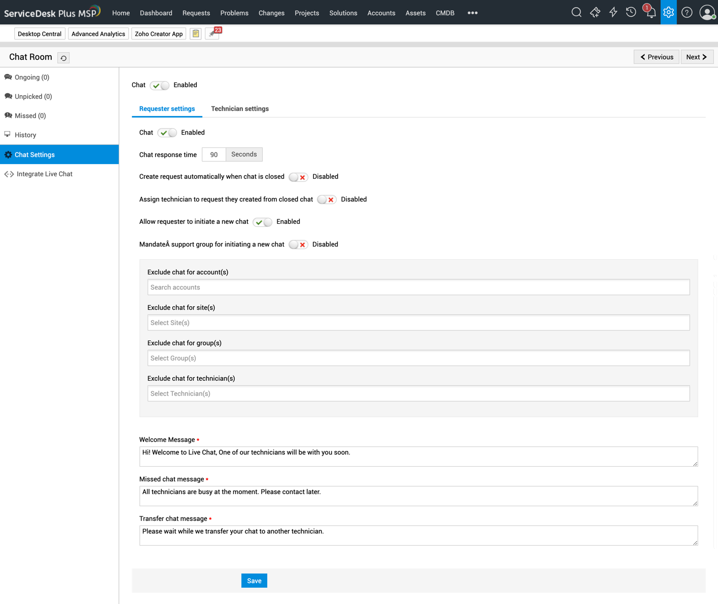Create a new ticket via the quick-add icon
This screenshot has height=604, width=718.
click(x=594, y=12)
